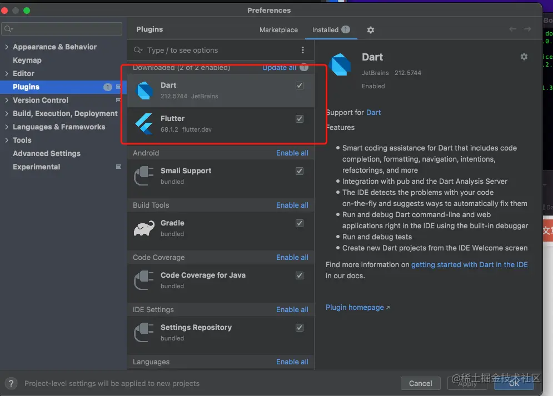Image resolution: width=553 pixels, height=396 pixels.
Task: Click the Settings Repository plug icon
Action: tap(144, 332)
